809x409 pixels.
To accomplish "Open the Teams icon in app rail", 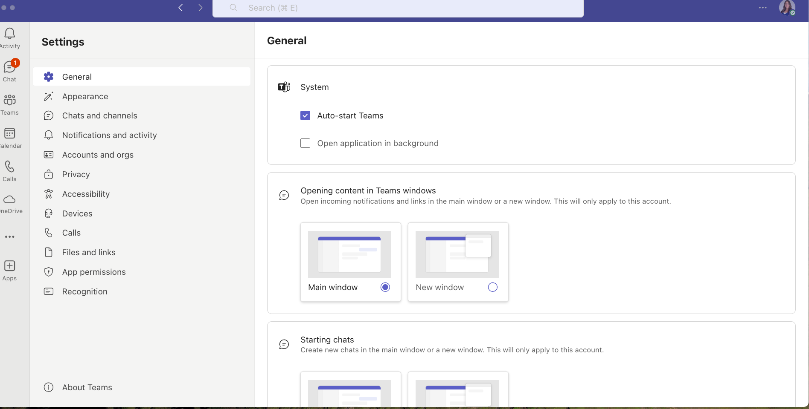I will 9,100.
